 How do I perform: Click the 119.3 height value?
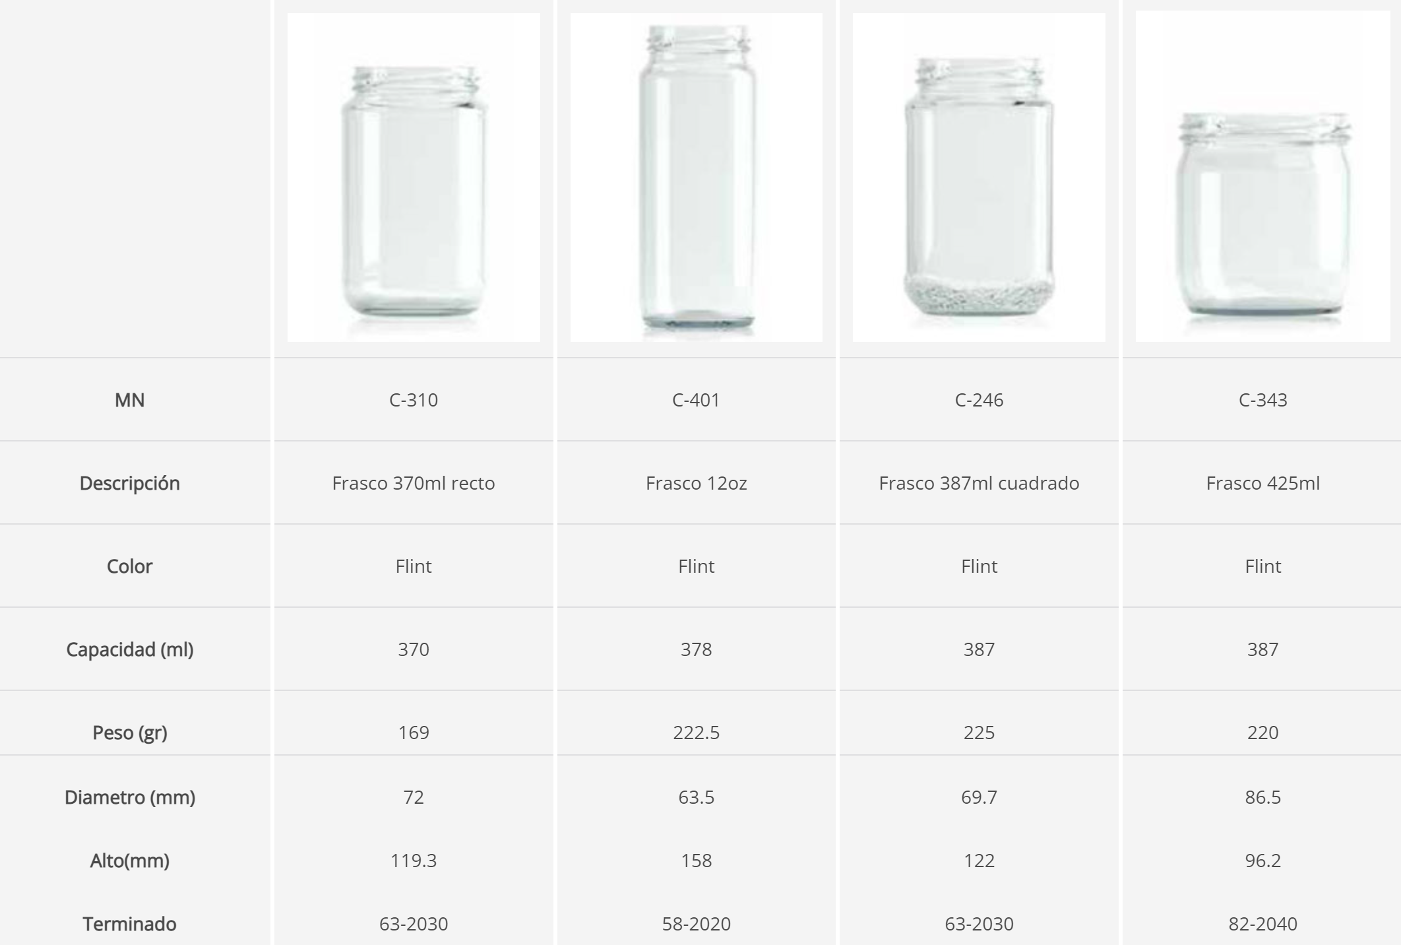414,861
